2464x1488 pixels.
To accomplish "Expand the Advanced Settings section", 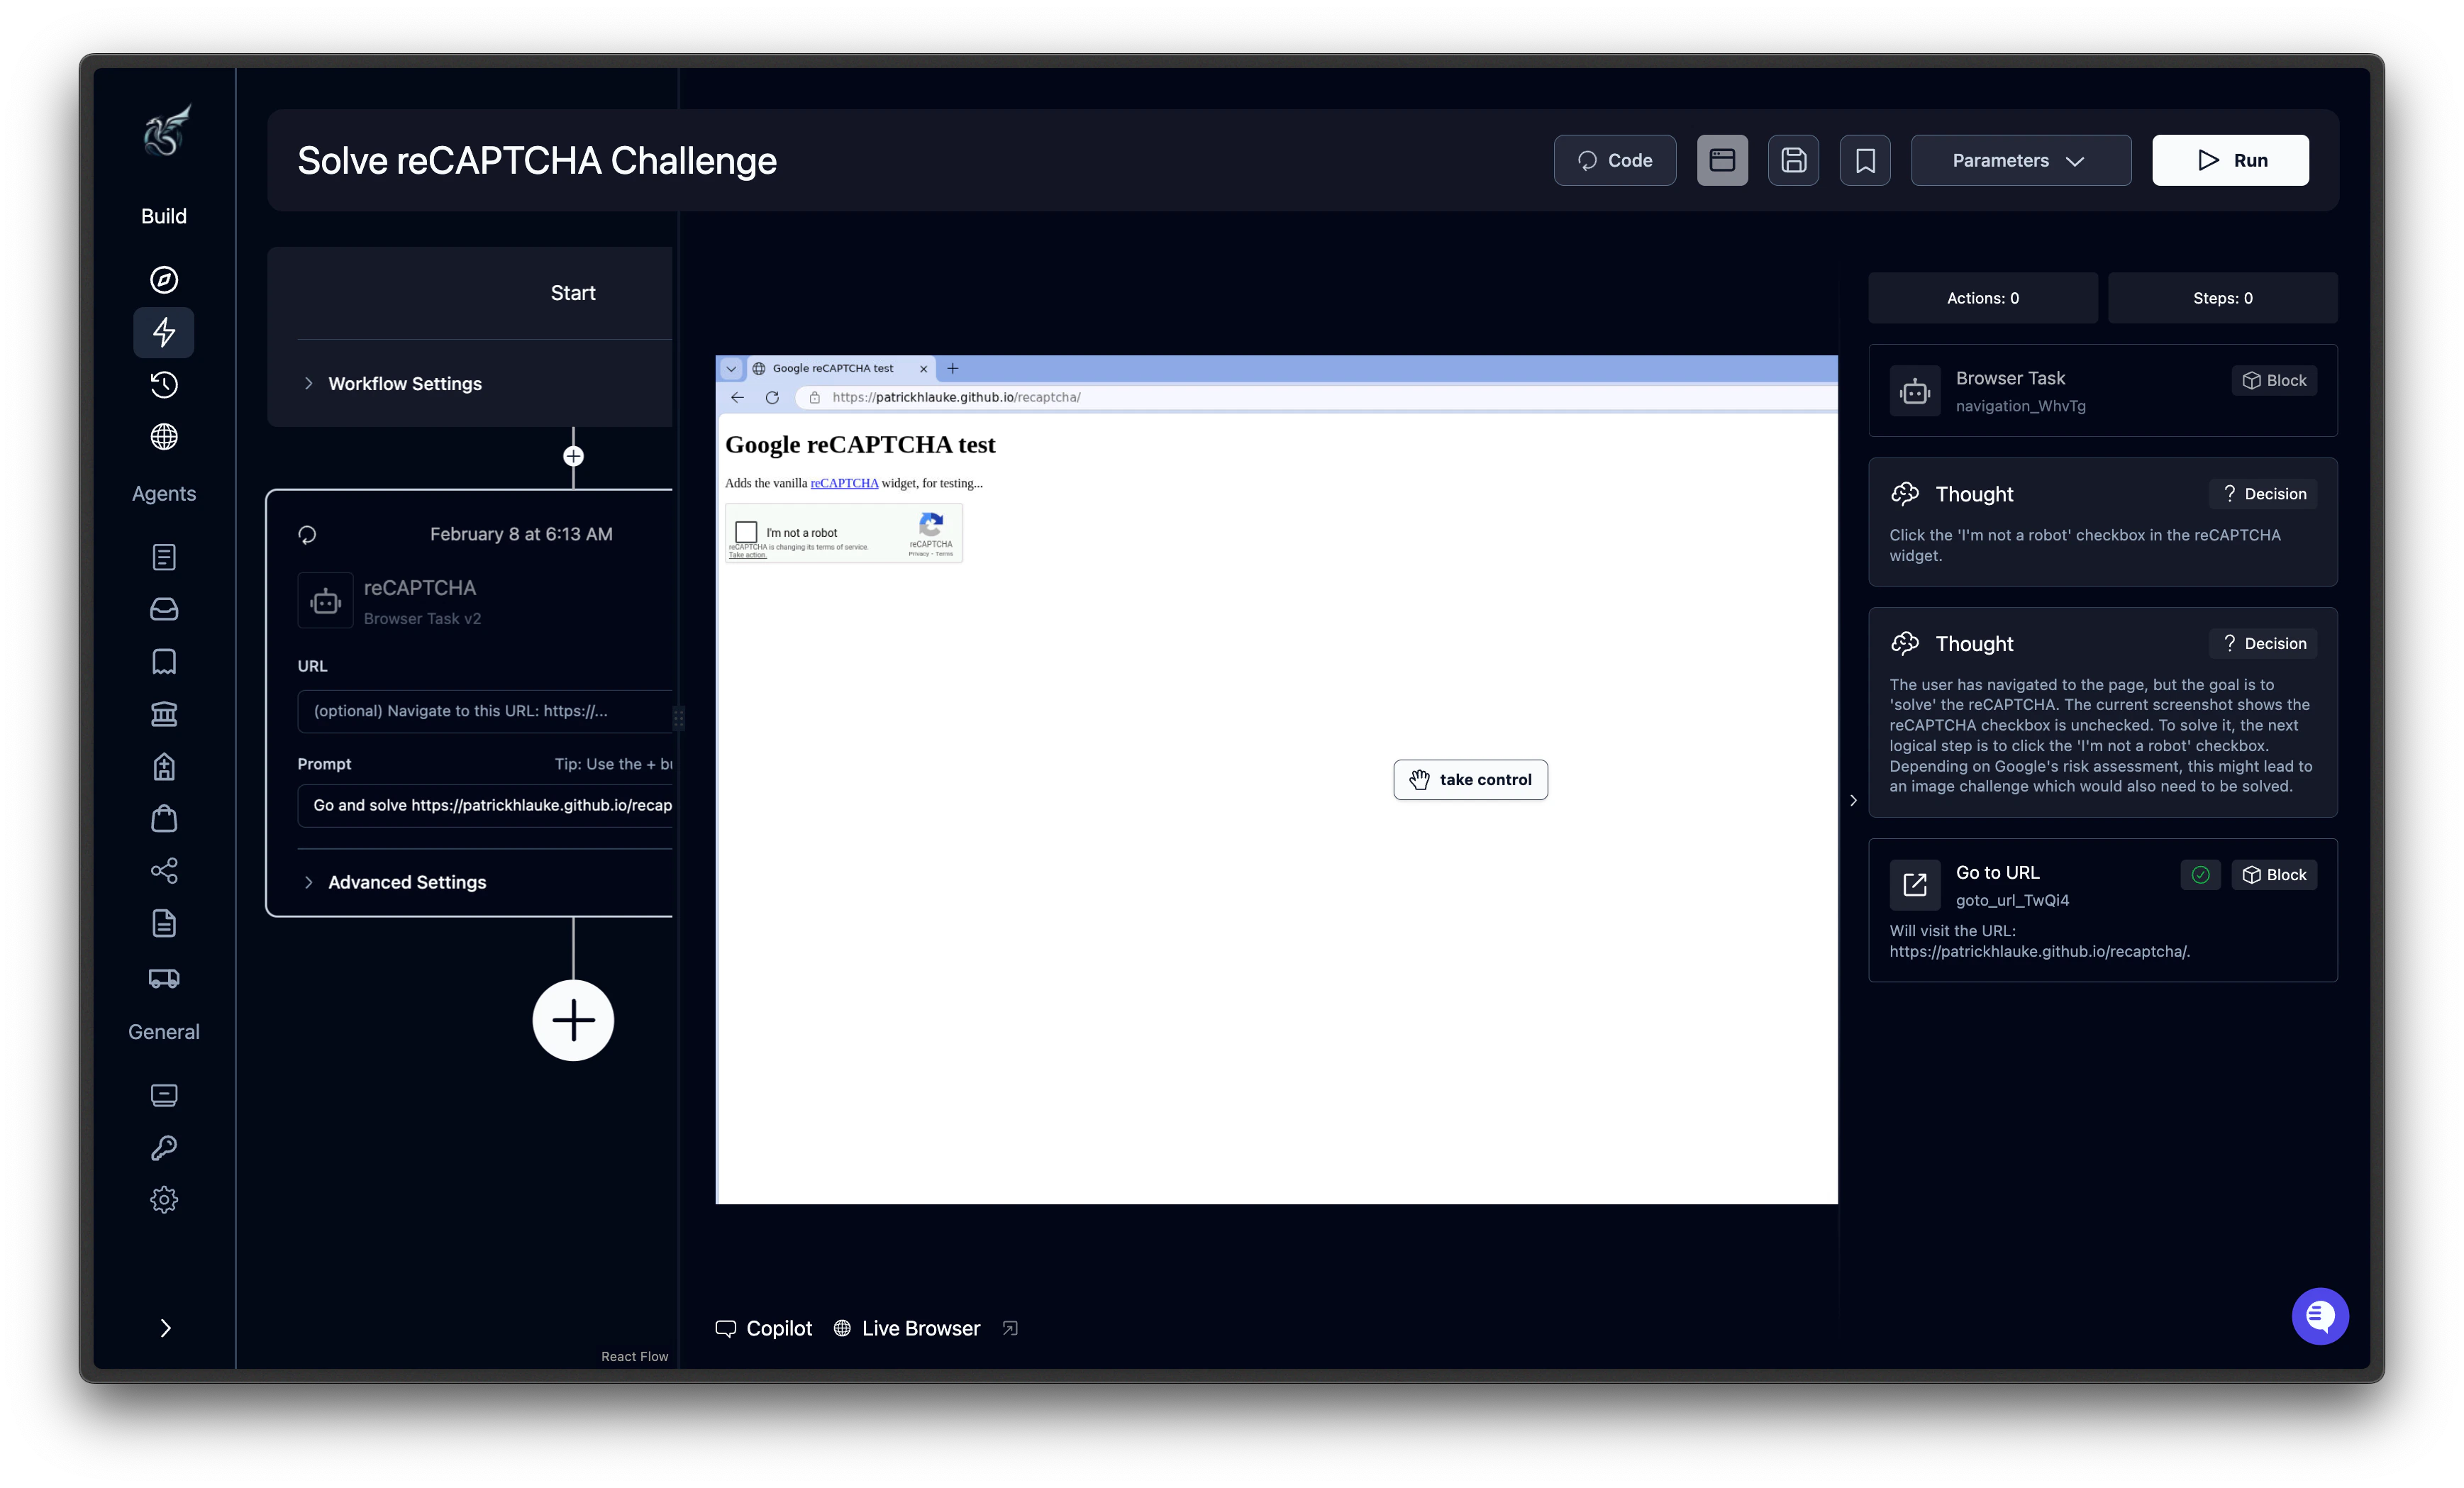I will coord(406,882).
